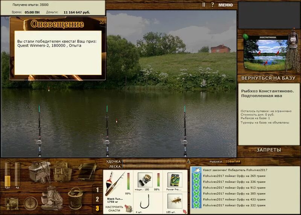
Task: Open the ЗАПРЕТЫ restrictions panel
Action: point(269,150)
